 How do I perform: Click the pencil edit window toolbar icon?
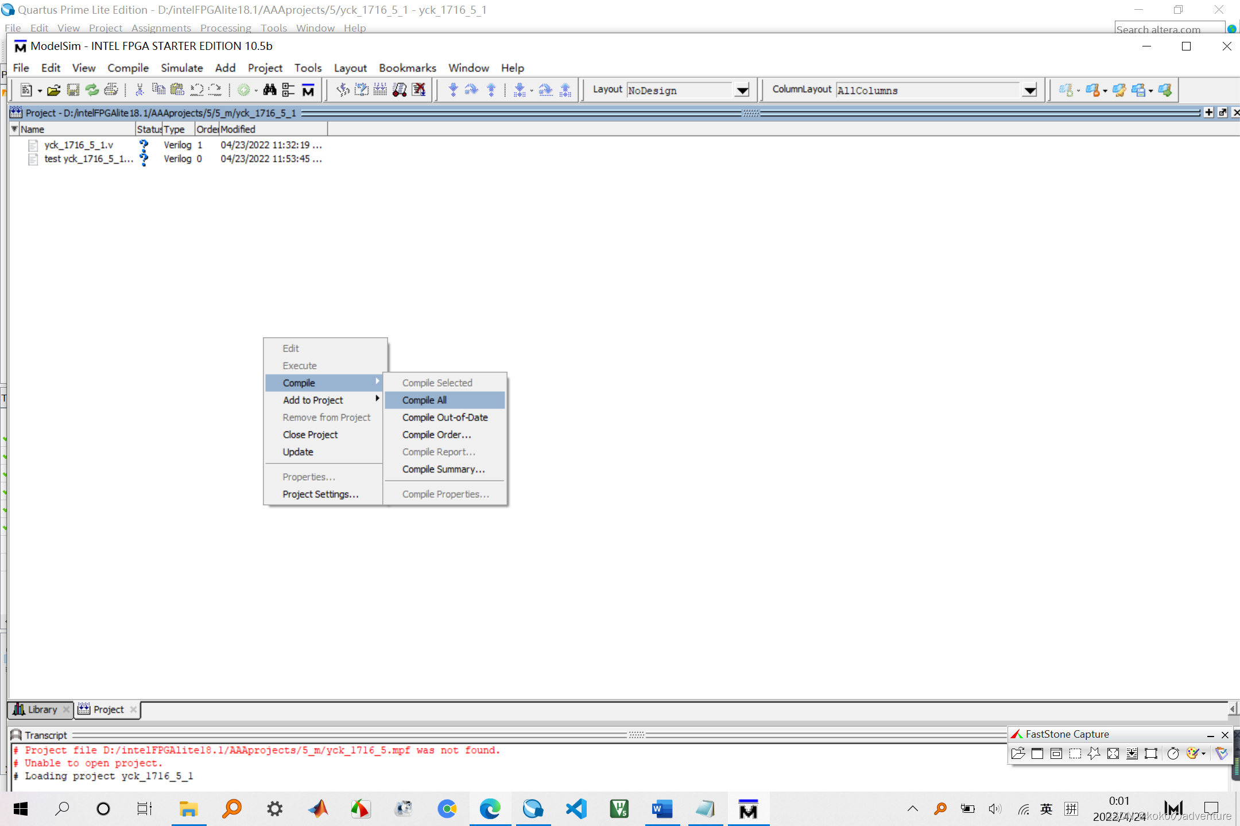[1119, 90]
